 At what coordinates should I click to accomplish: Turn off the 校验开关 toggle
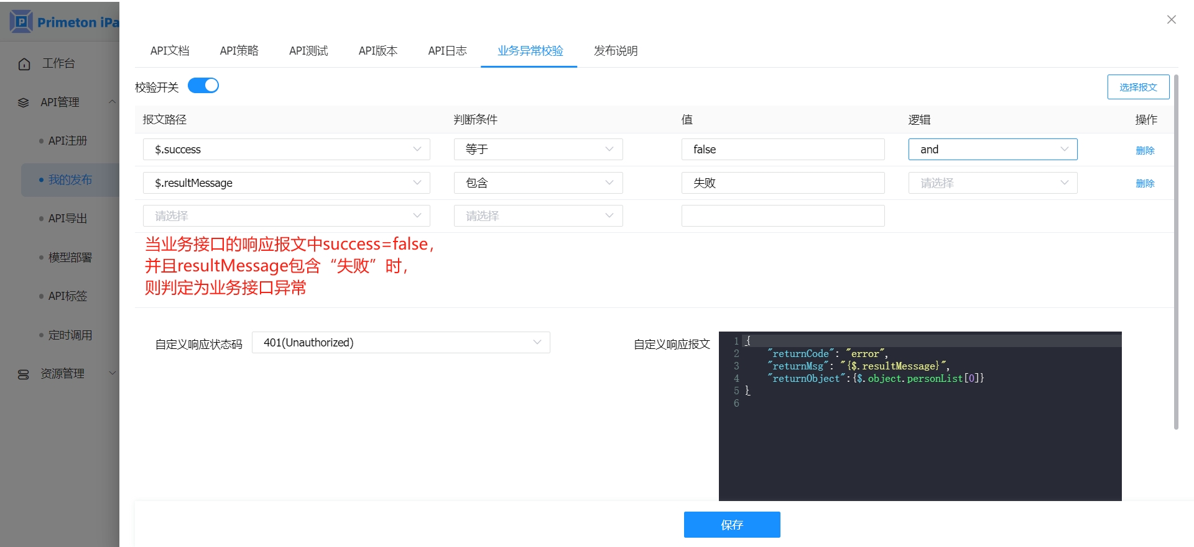click(x=203, y=86)
